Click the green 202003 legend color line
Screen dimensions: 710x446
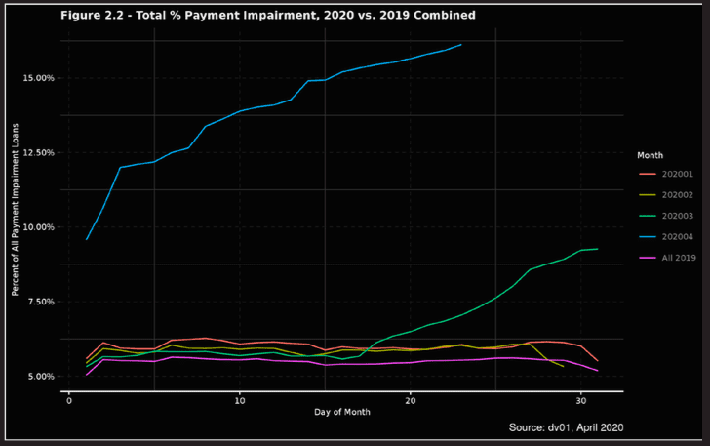pyautogui.click(x=647, y=216)
